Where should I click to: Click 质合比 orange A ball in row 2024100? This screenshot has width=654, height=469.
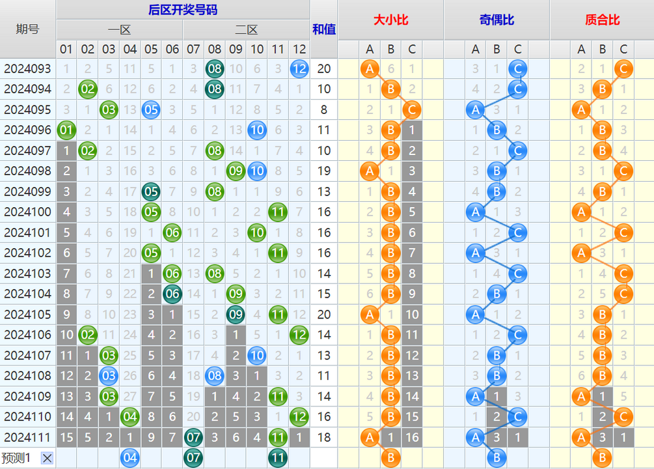(x=581, y=212)
